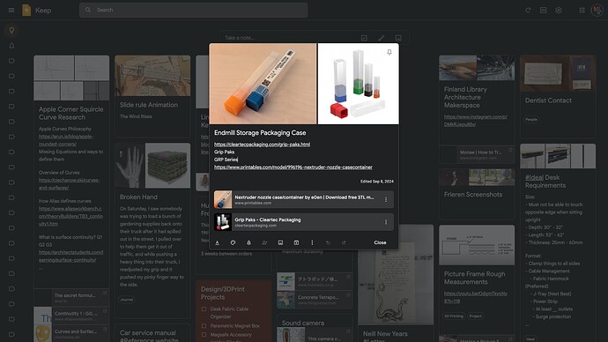Check the Desk Fabric Cable Organizer item
The width and height of the screenshot is (608, 342).
point(204,309)
